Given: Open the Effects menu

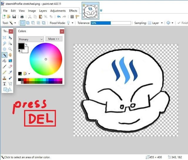Looking at the screenshot, I should point(73,11).
